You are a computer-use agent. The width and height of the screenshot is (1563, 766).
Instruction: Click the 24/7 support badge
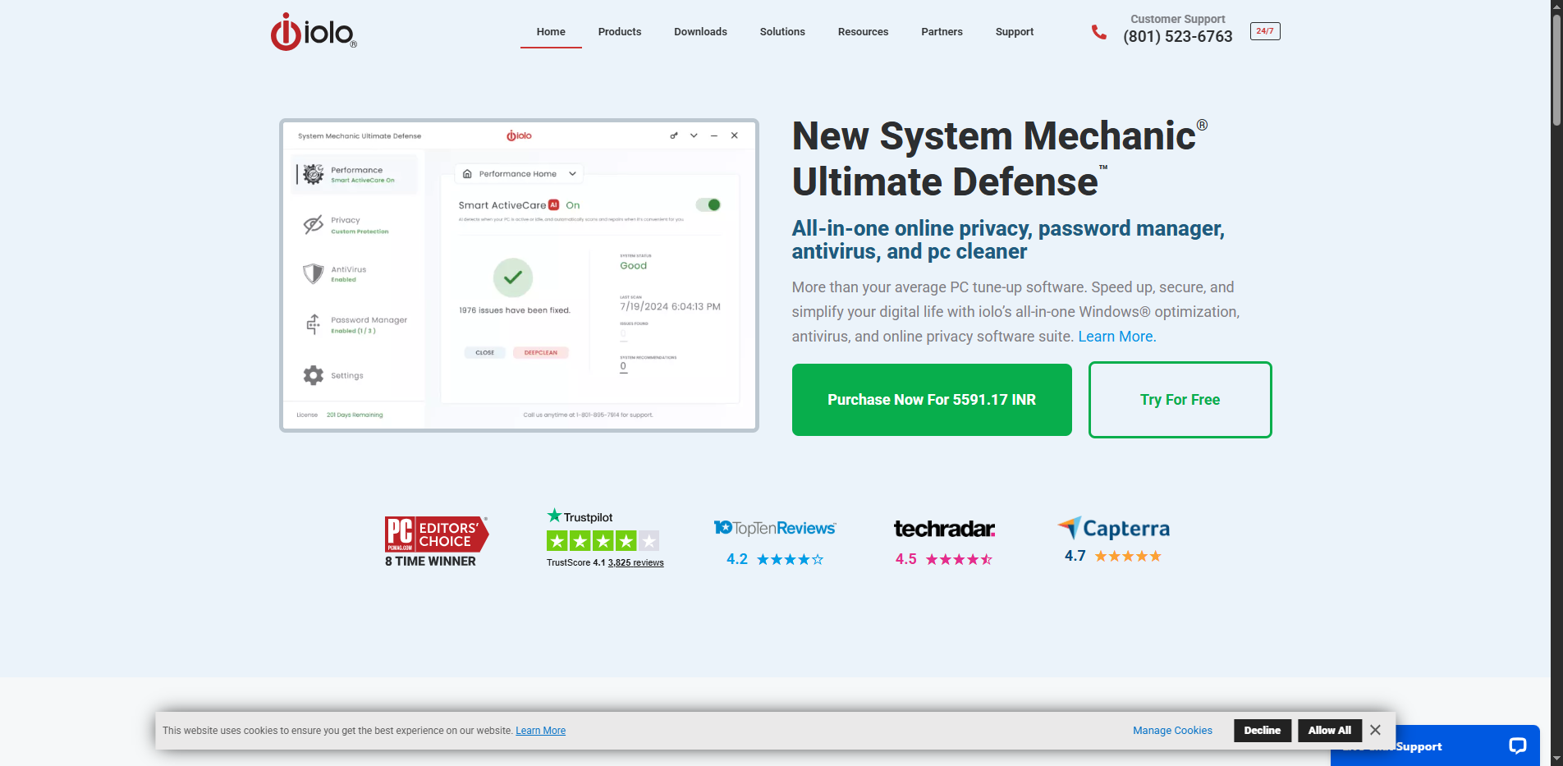pos(1265,31)
